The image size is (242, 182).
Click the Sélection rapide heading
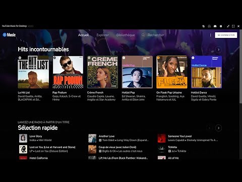38,128
